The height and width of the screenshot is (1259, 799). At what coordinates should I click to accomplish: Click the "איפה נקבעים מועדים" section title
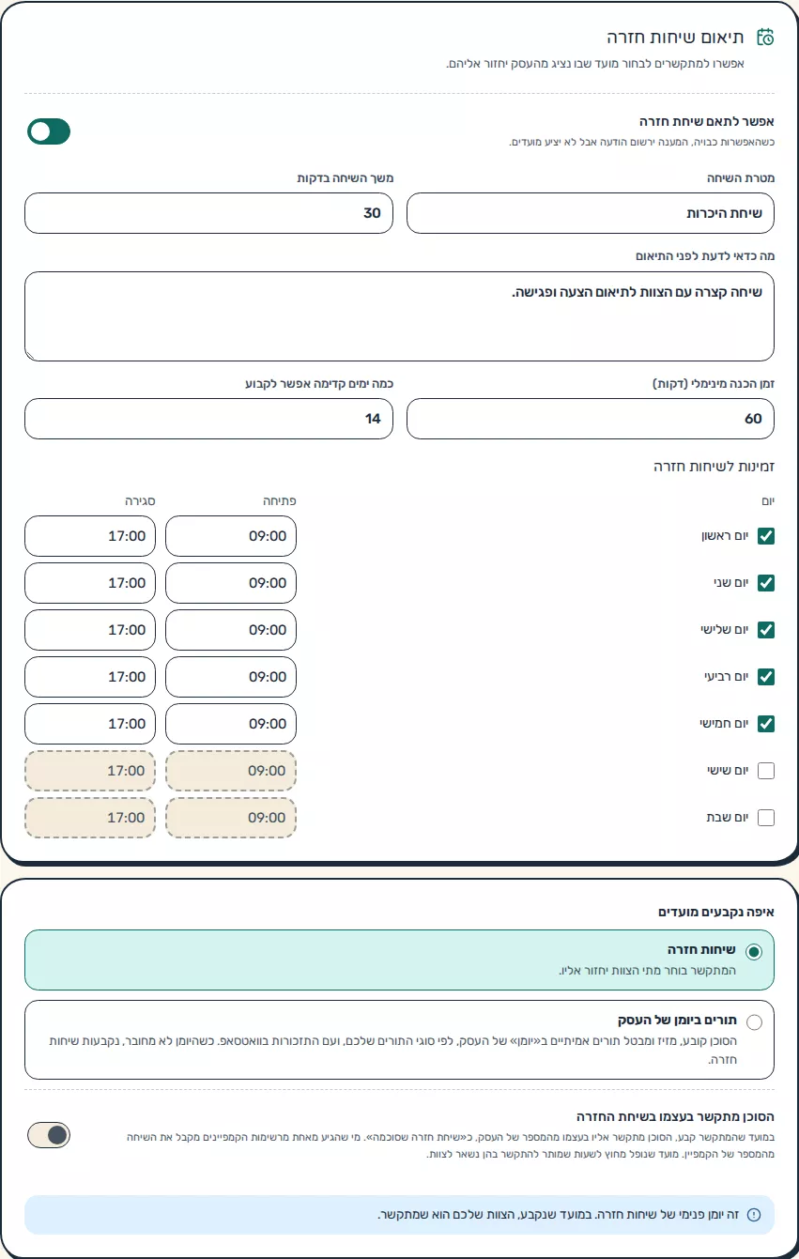tap(716, 912)
